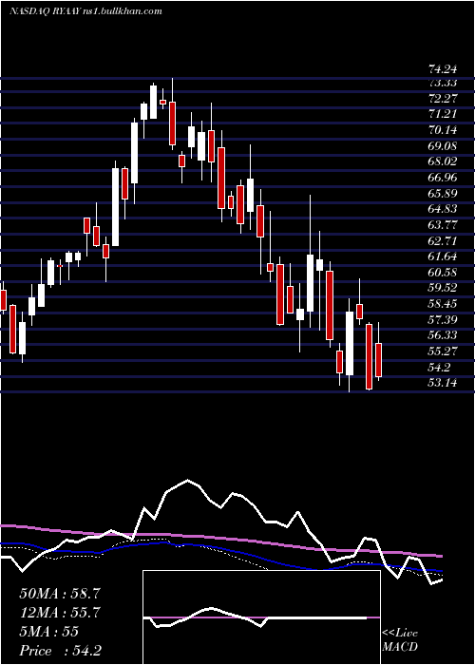Click the 54.2 price axis label
This screenshot has width=475, height=665.
point(439,367)
